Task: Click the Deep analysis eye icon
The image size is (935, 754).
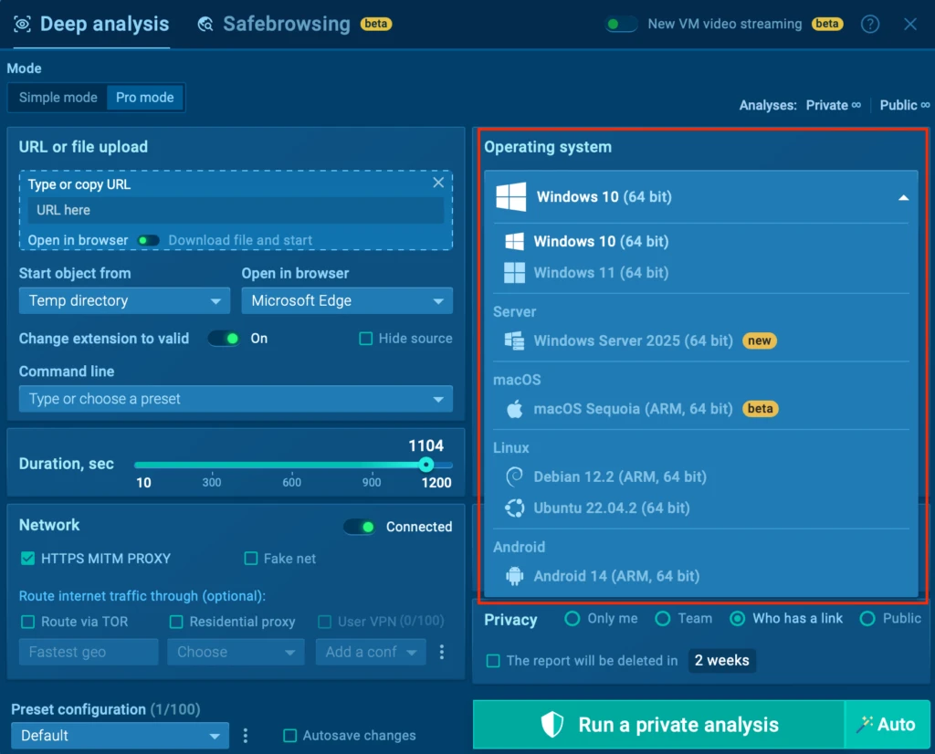Action: click(x=22, y=24)
